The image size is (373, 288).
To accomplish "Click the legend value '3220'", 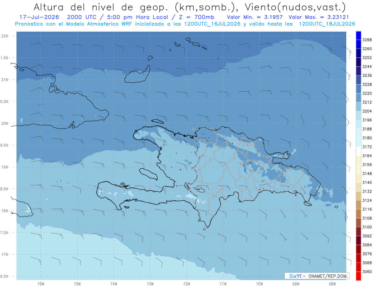I will [x=367, y=94].
